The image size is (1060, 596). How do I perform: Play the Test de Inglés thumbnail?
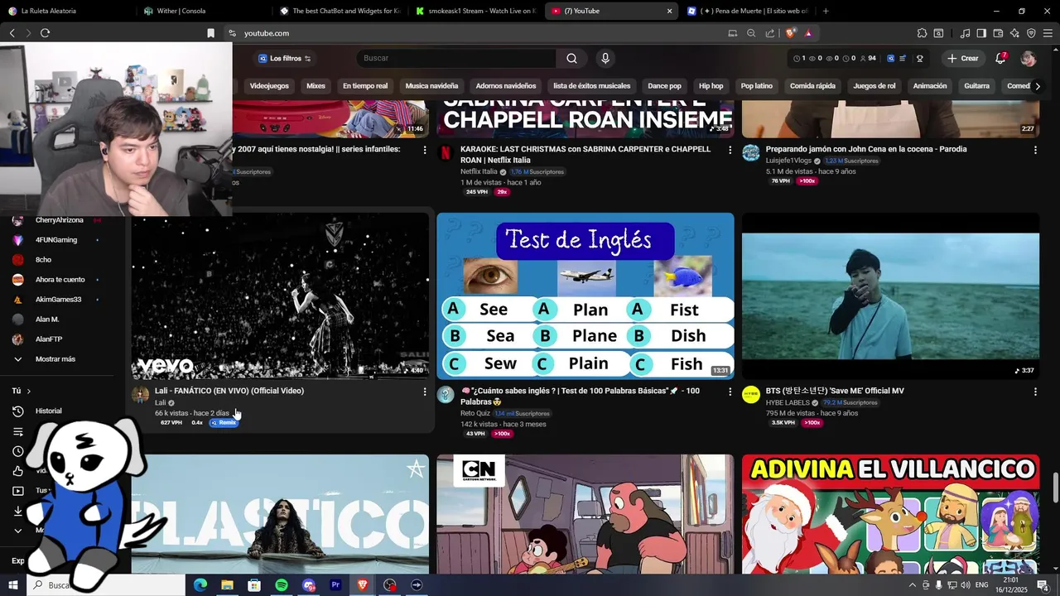point(585,296)
